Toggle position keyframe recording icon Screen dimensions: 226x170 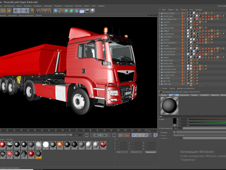point(134,135)
